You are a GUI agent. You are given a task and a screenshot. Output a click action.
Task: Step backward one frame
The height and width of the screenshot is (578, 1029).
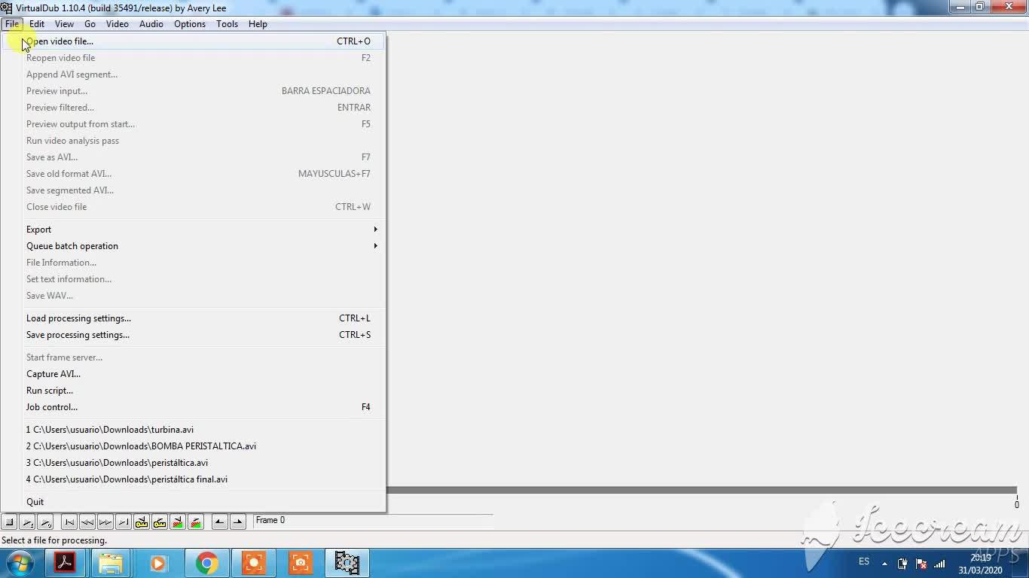pos(87,522)
